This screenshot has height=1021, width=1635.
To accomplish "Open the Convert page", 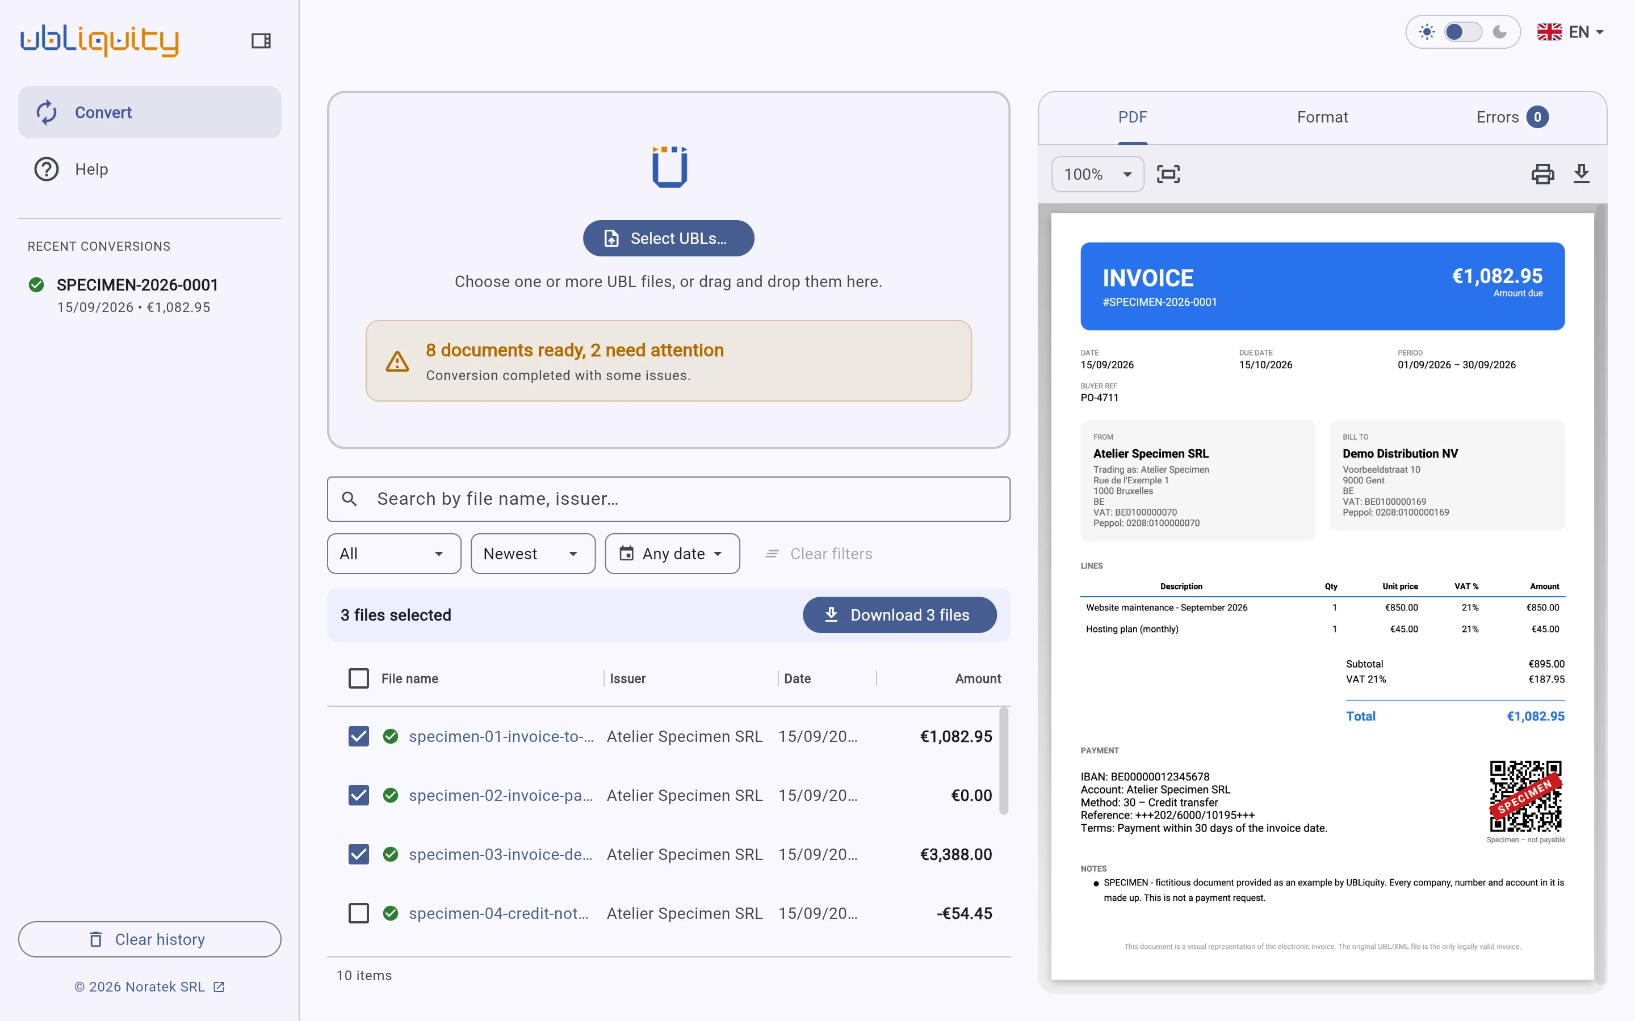I will (x=149, y=112).
